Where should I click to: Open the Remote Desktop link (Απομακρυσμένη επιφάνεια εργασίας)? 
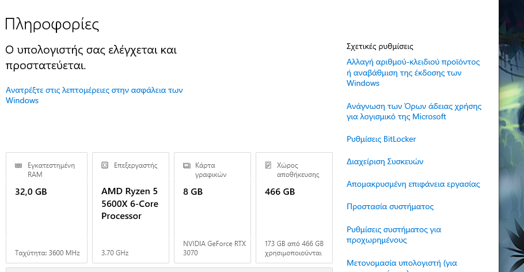pyautogui.click(x=413, y=184)
